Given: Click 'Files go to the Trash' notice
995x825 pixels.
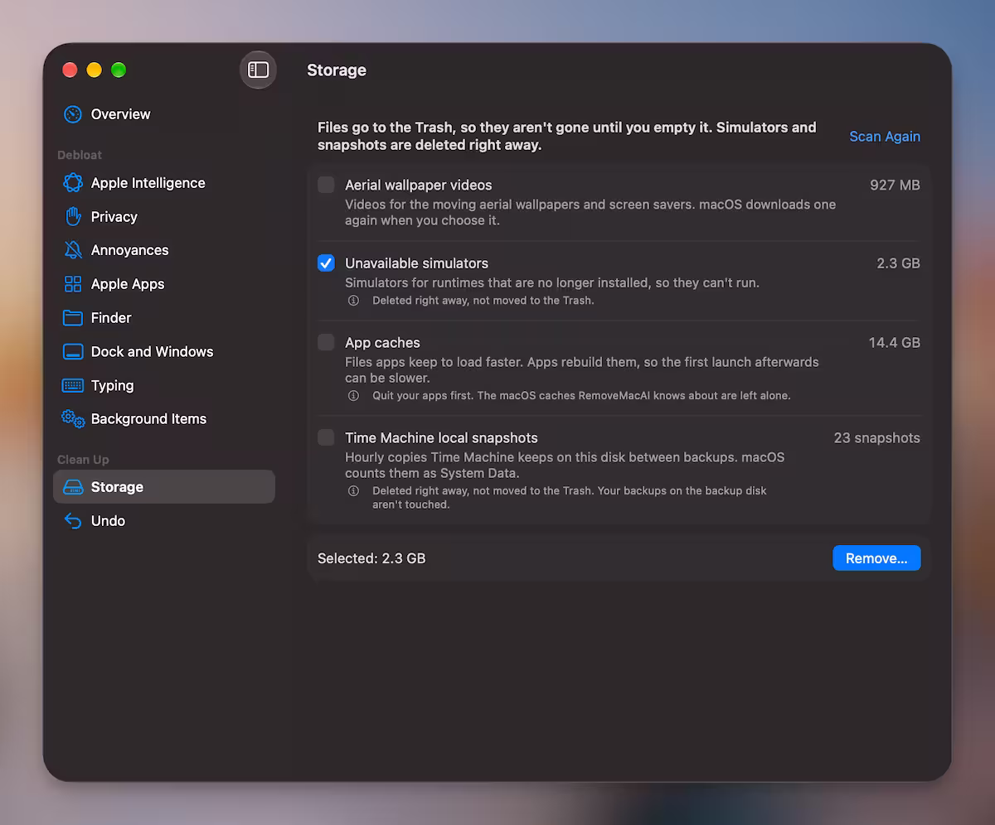Looking at the screenshot, I should (567, 137).
